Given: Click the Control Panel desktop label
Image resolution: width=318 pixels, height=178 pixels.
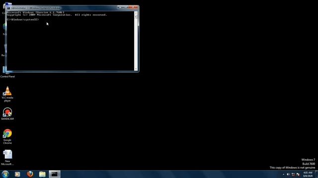Looking at the screenshot, I should [7, 77].
